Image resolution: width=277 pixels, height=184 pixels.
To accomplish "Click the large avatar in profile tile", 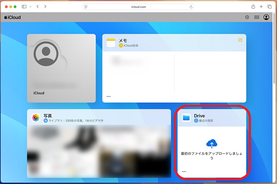I will click(46, 54).
